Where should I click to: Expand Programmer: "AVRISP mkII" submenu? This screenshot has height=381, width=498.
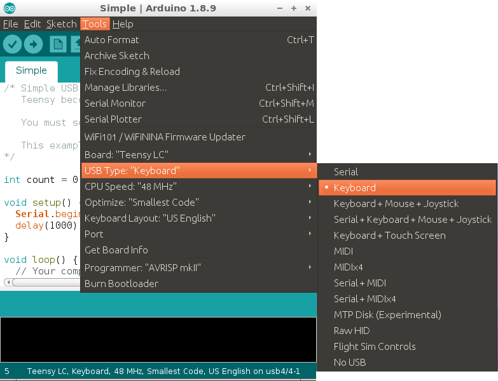(x=199, y=268)
